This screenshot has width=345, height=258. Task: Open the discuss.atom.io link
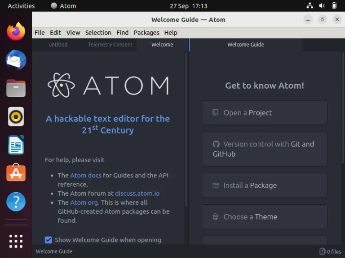point(137,193)
